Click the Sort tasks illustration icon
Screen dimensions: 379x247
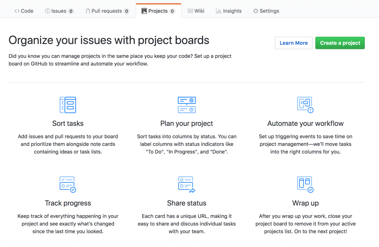(x=68, y=105)
